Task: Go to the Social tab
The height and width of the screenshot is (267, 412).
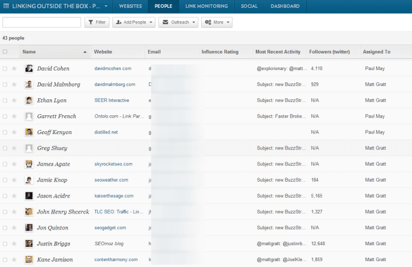Action: coord(249,6)
